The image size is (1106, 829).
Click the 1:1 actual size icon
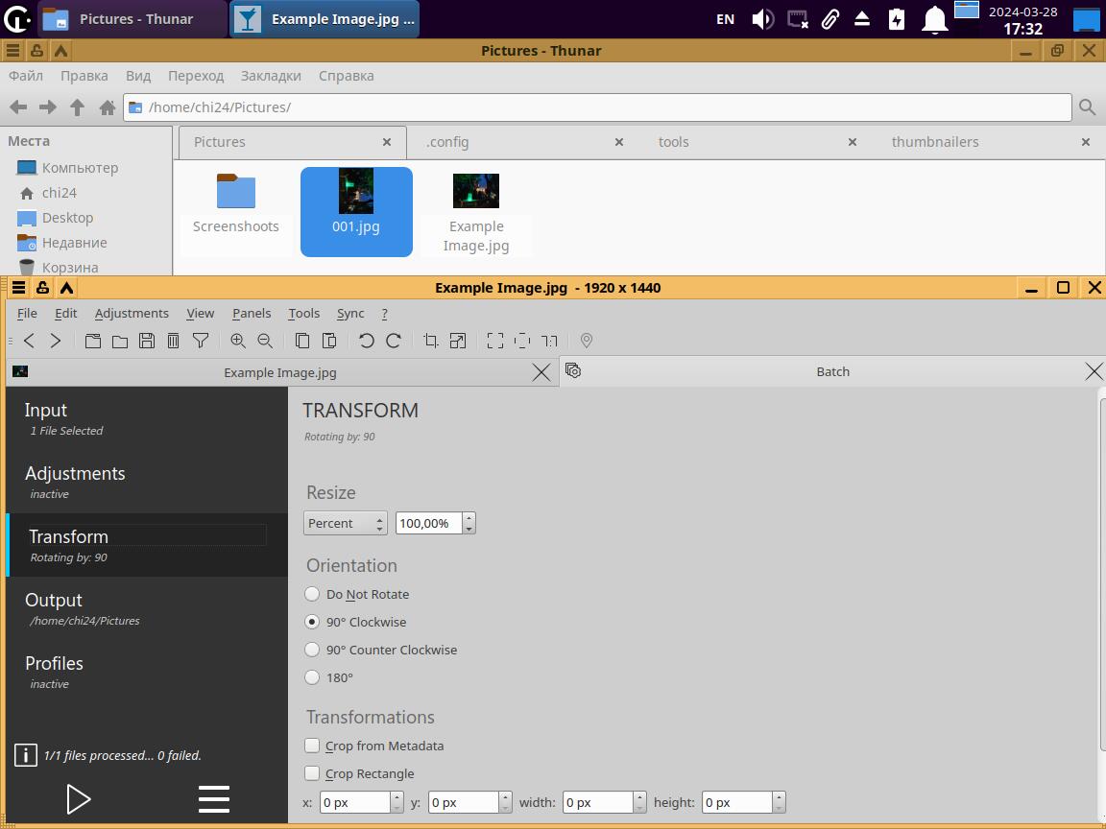(x=549, y=341)
